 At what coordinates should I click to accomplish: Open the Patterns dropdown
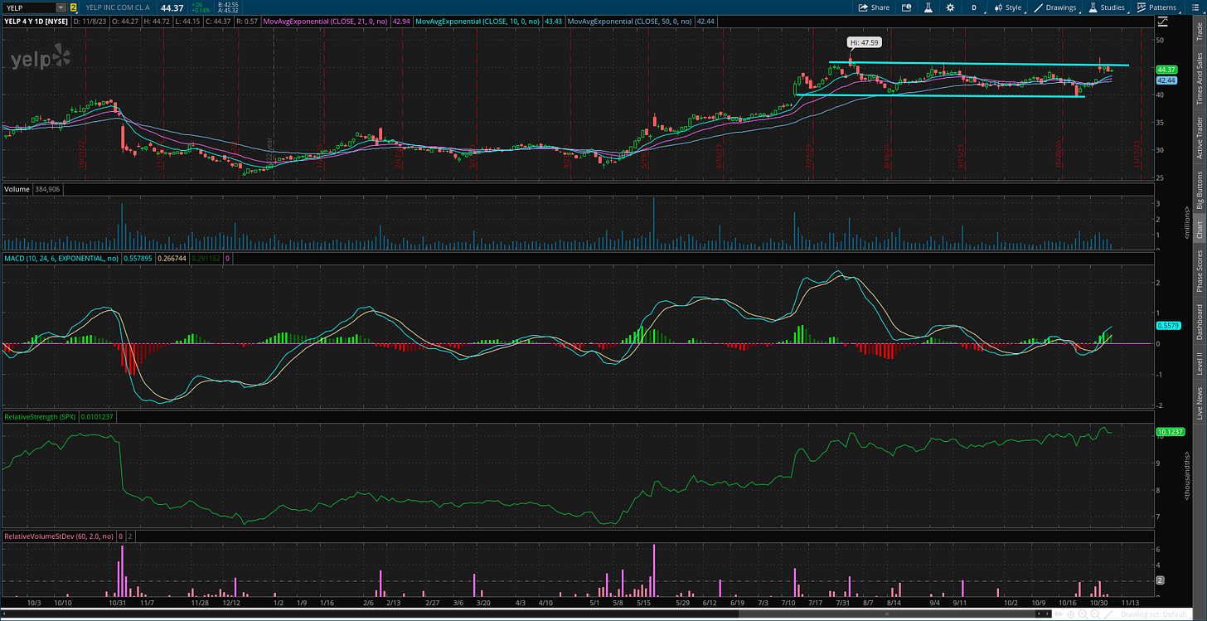(x=1157, y=7)
